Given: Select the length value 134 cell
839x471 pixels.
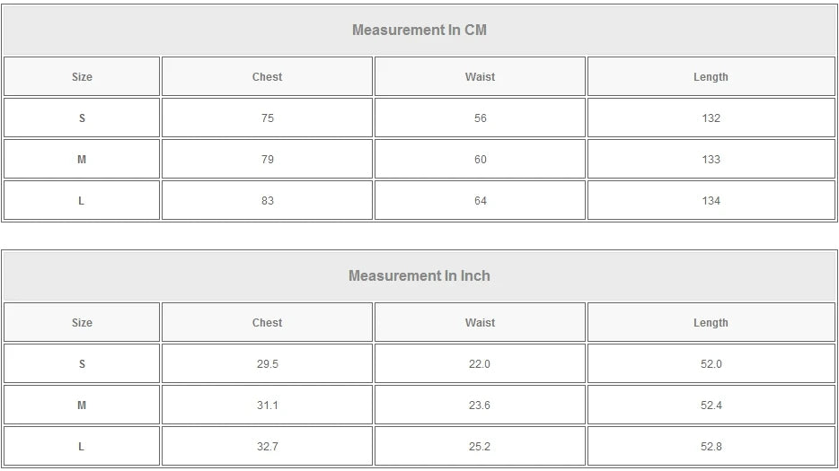Looking at the screenshot, I should 711,201.
